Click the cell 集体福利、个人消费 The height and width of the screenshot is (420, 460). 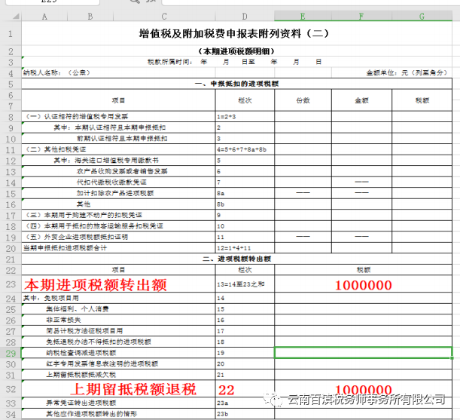[118, 309]
